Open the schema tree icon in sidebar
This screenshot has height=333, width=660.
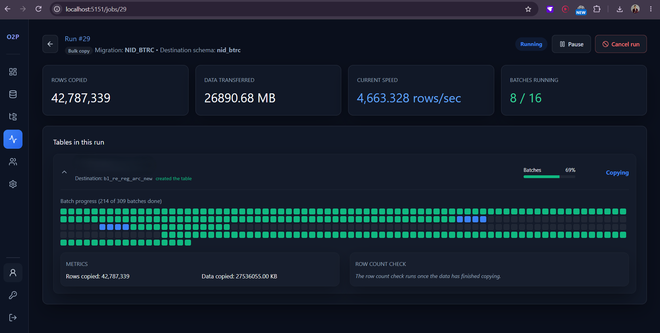click(13, 117)
